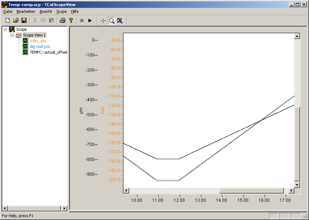
Task: Click the 10.00 time axis value
Action: (x=136, y=200)
